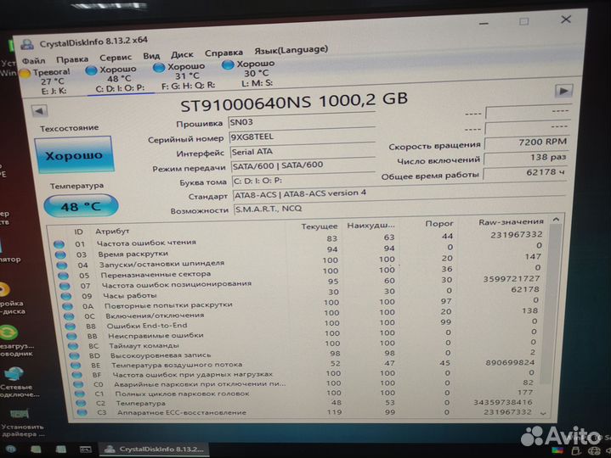Open the Вид menu

(151, 56)
